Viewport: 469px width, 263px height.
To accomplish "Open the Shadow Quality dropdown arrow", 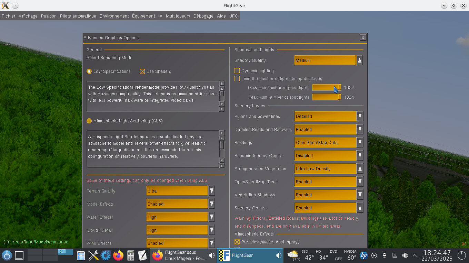I will (360, 61).
